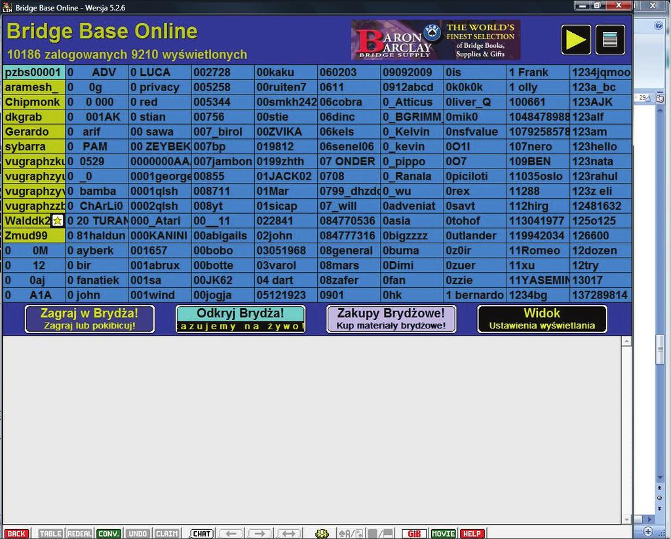
Task: Open the list view icon beside play arrow
Action: pyautogui.click(x=610, y=39)
